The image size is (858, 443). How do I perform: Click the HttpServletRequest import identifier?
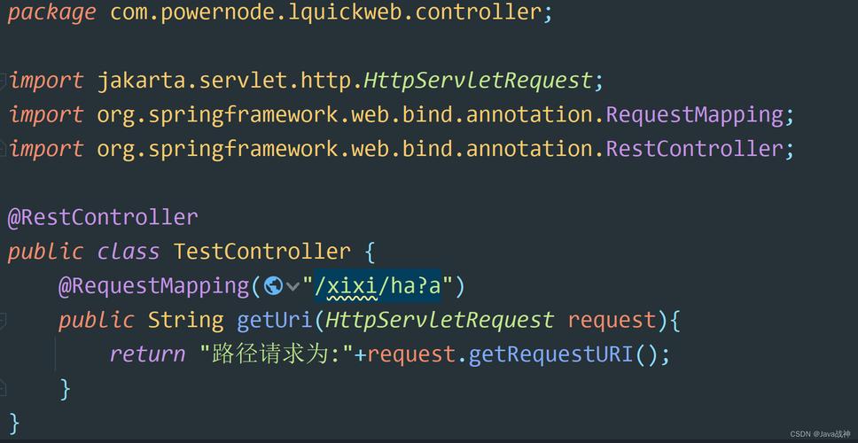pos(479,81)
